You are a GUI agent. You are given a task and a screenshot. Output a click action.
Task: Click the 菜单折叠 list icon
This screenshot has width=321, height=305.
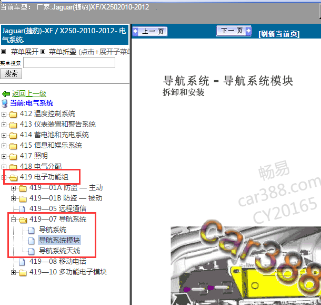pyautogui.click(x=43, y=51)
